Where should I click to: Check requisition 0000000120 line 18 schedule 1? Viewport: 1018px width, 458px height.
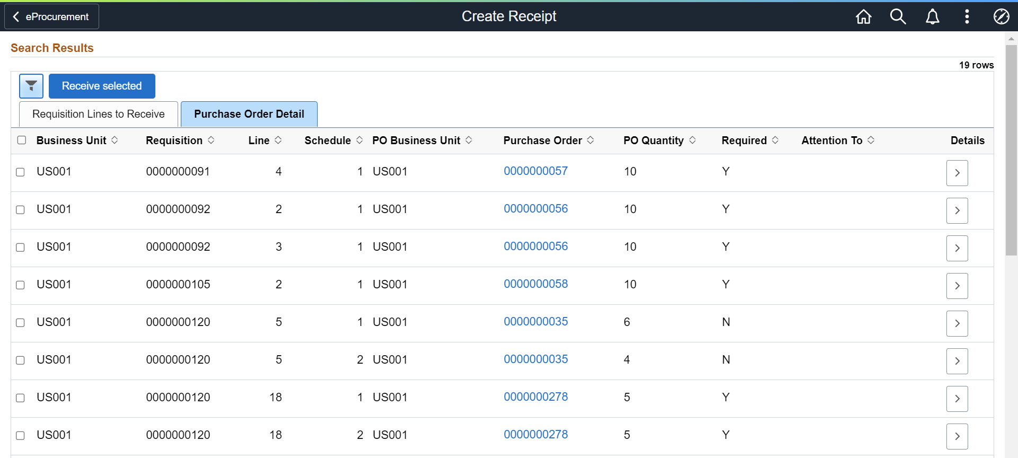[20, 398]
